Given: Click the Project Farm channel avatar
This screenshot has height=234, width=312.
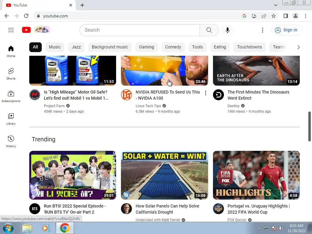Looking at the screenshot, I should click(x=35, y=95).
